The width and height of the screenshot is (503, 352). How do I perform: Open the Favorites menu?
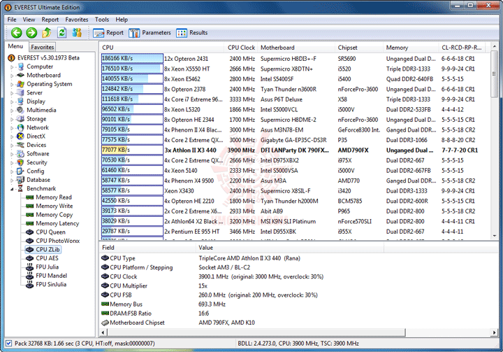click(x=77, y=20)
